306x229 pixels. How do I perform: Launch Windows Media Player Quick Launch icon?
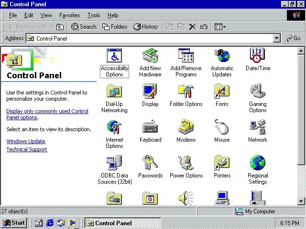tap(72, 223)
